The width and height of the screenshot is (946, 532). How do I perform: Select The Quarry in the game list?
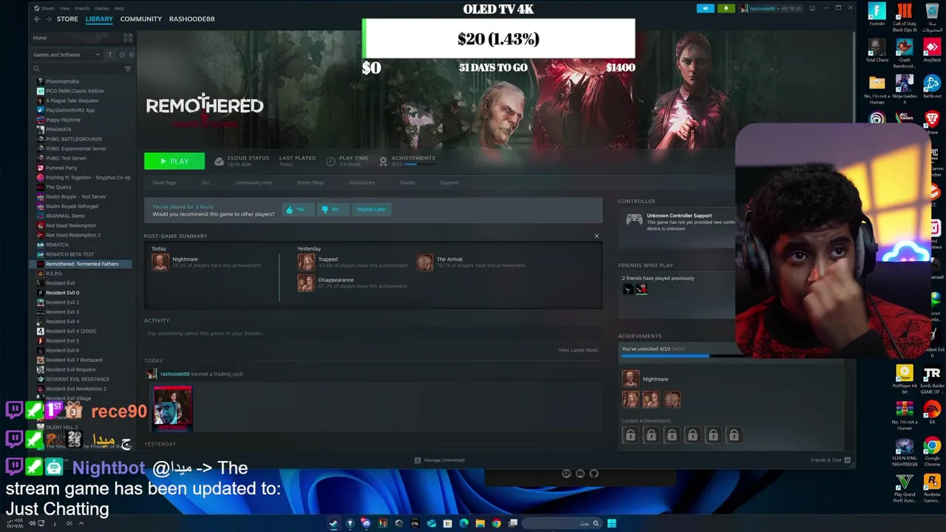[58, 187]
